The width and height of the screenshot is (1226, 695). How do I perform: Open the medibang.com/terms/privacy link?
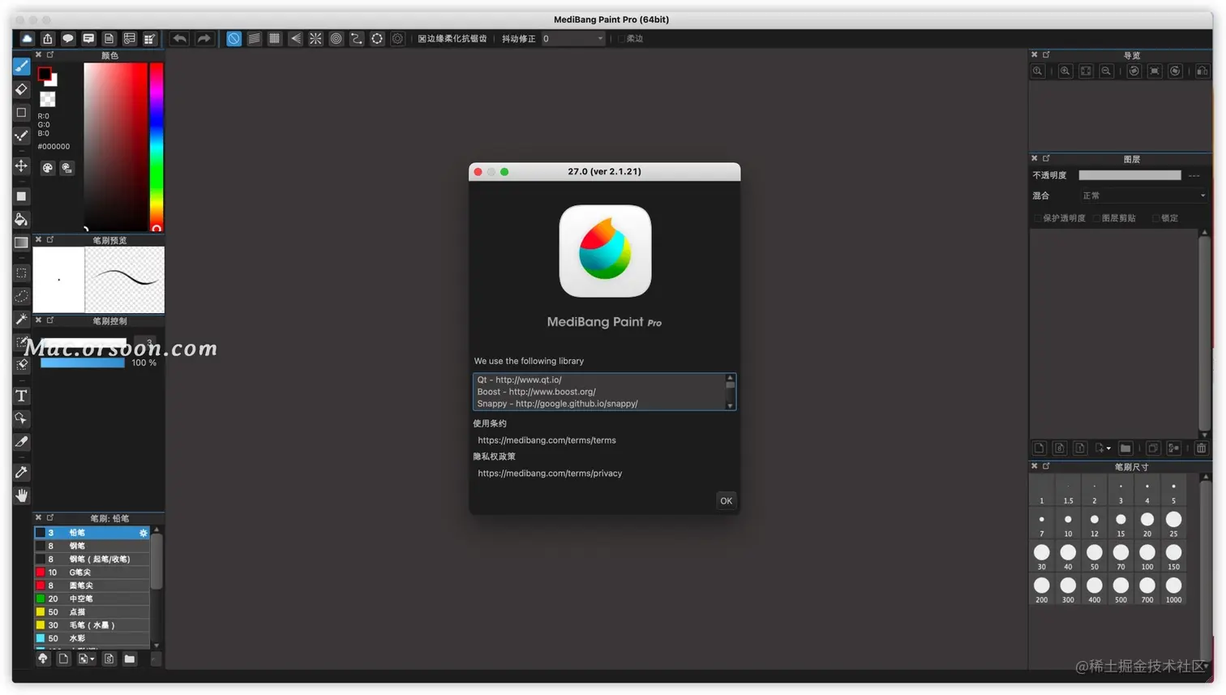pyautogui.click(x=550, y=474)
